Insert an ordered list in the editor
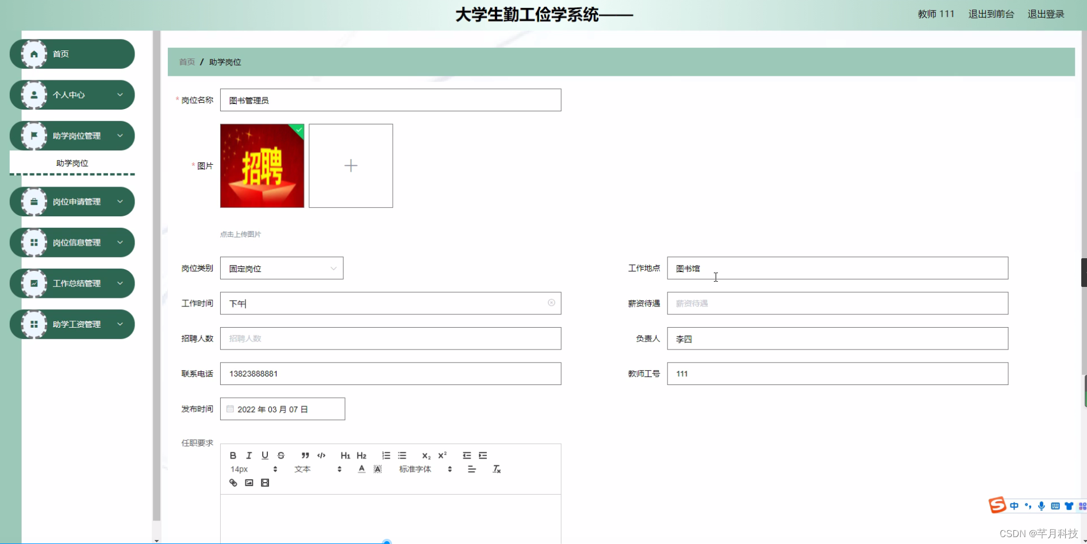Viewport: 1087px width, 544px height. [x=386, y=455]
